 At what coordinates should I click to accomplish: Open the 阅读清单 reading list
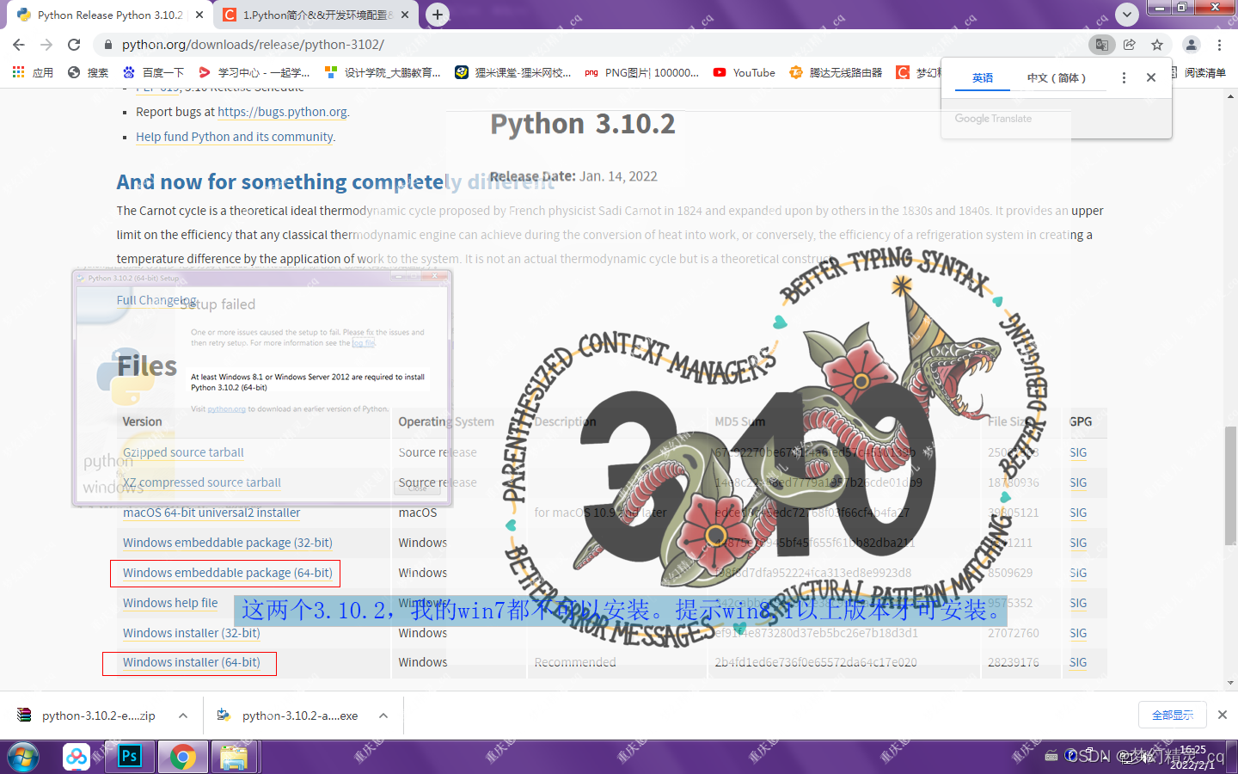coord(1197,72)
